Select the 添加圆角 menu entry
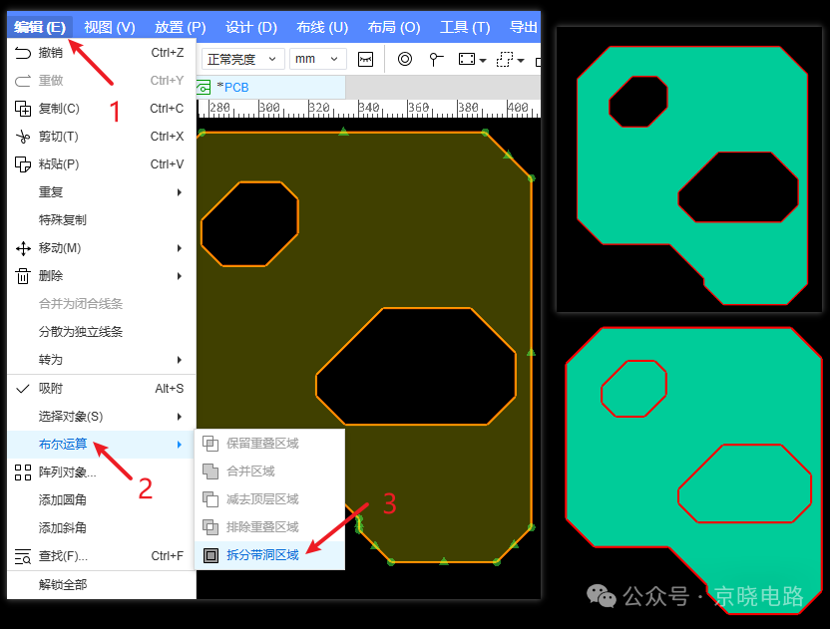The width and height of the screenshot is (830, 629). (x=102, y=500)
